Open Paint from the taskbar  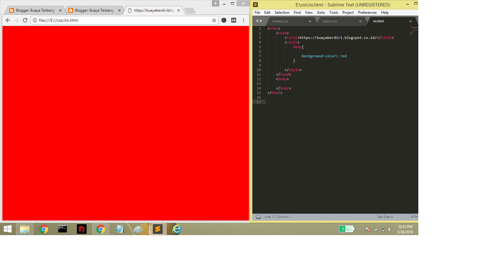(x=138, y=229)
